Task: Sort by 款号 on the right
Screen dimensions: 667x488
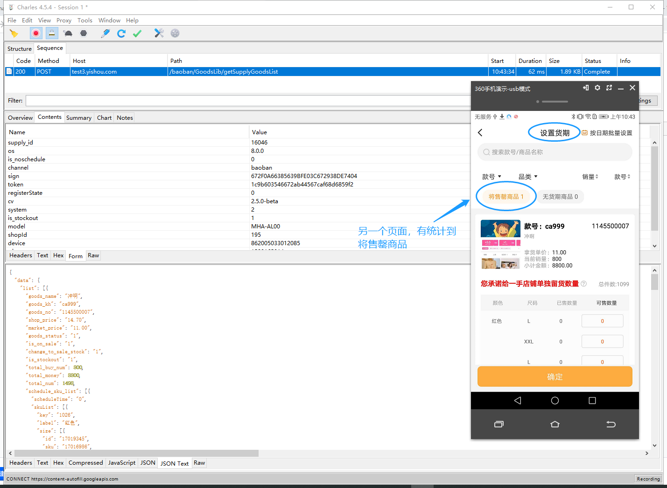Action: pyautogui.click(x=622, y=177)
